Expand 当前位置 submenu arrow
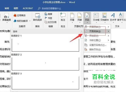The image size is (126, 92). coord(108,40)
